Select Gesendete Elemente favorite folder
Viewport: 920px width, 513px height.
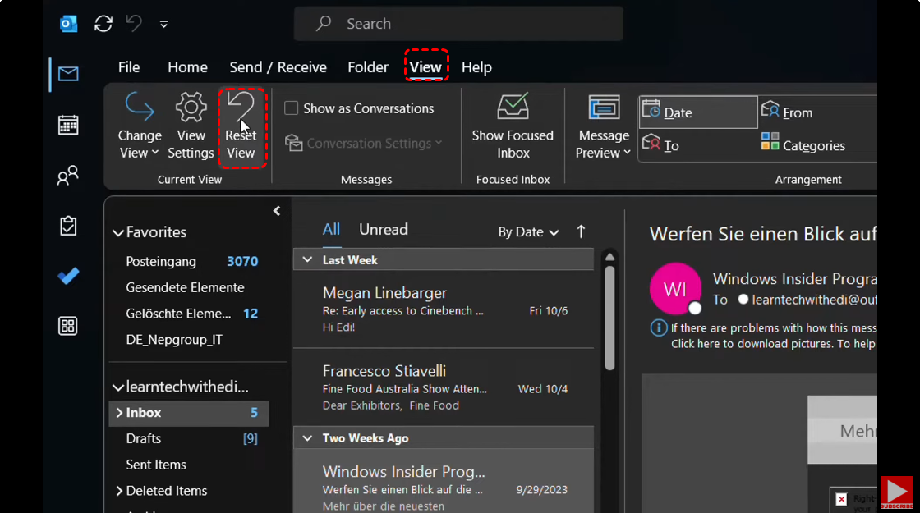[185, 287]
